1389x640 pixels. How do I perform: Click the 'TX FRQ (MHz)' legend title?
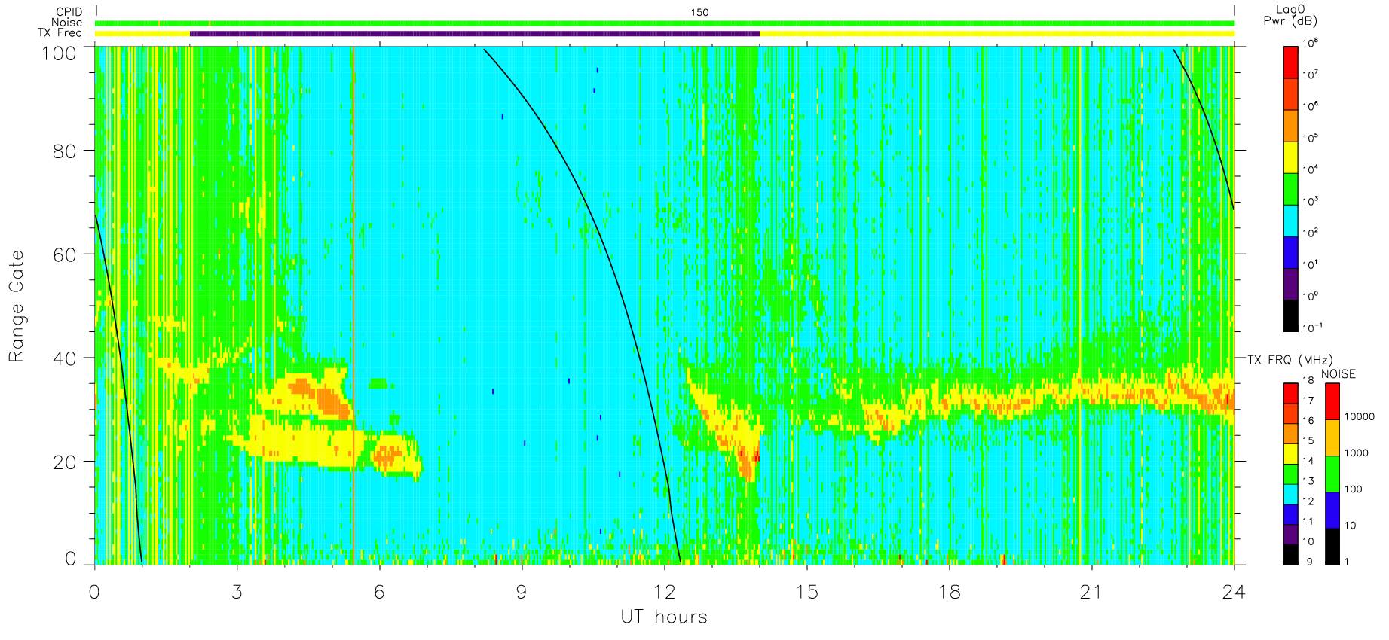tap(1290, 360)
